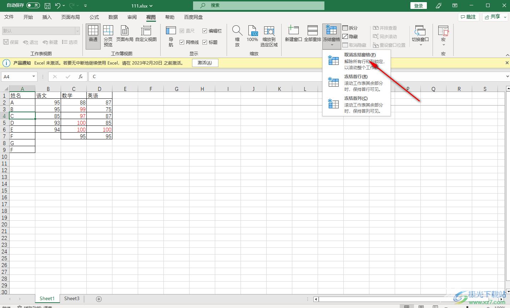Open the Baidu Netdisk (百度网盘) tab
The height and width of the screenshot is (308, 510).
click(x=193, y=17)
